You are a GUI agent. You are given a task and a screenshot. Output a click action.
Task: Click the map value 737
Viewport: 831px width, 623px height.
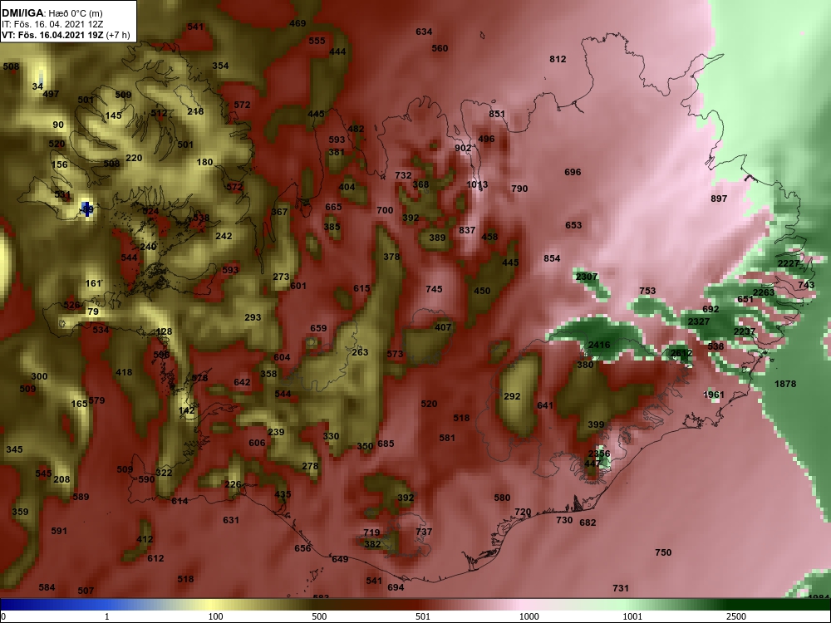424,532
